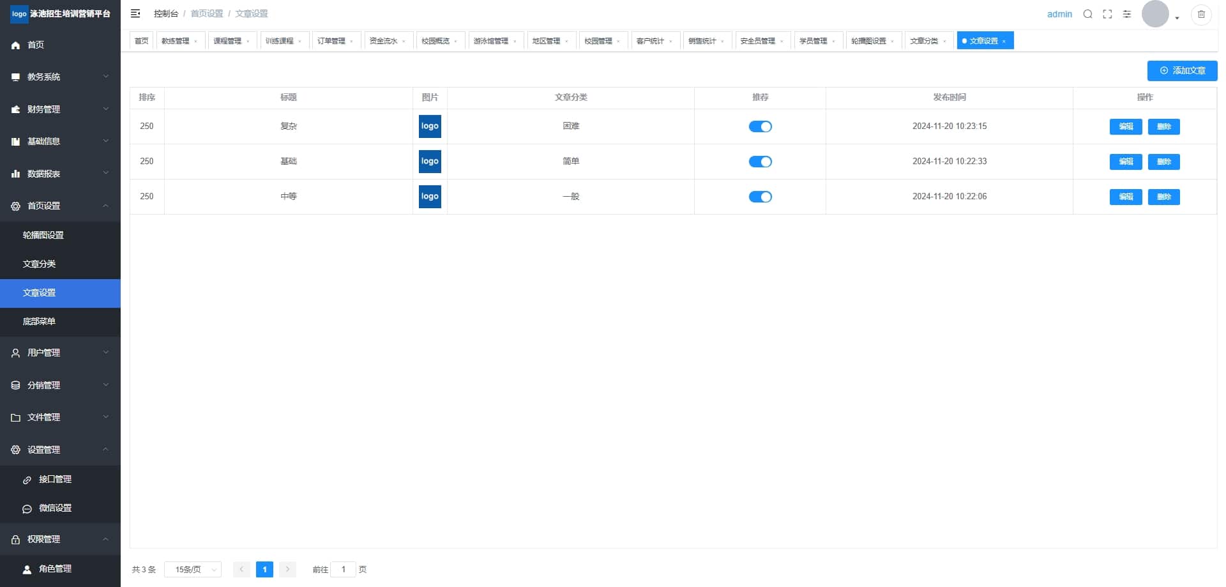Collapse the 权限管理 sidebar menu
This screenshot has width=1226, height=587.
pyautogui.click(x=60, y=539)
